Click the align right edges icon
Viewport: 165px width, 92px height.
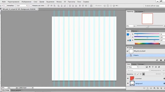coord(65,6)
